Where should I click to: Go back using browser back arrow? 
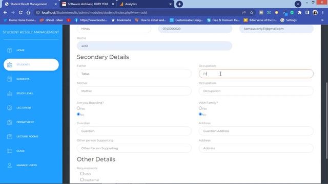coord(5,12)
